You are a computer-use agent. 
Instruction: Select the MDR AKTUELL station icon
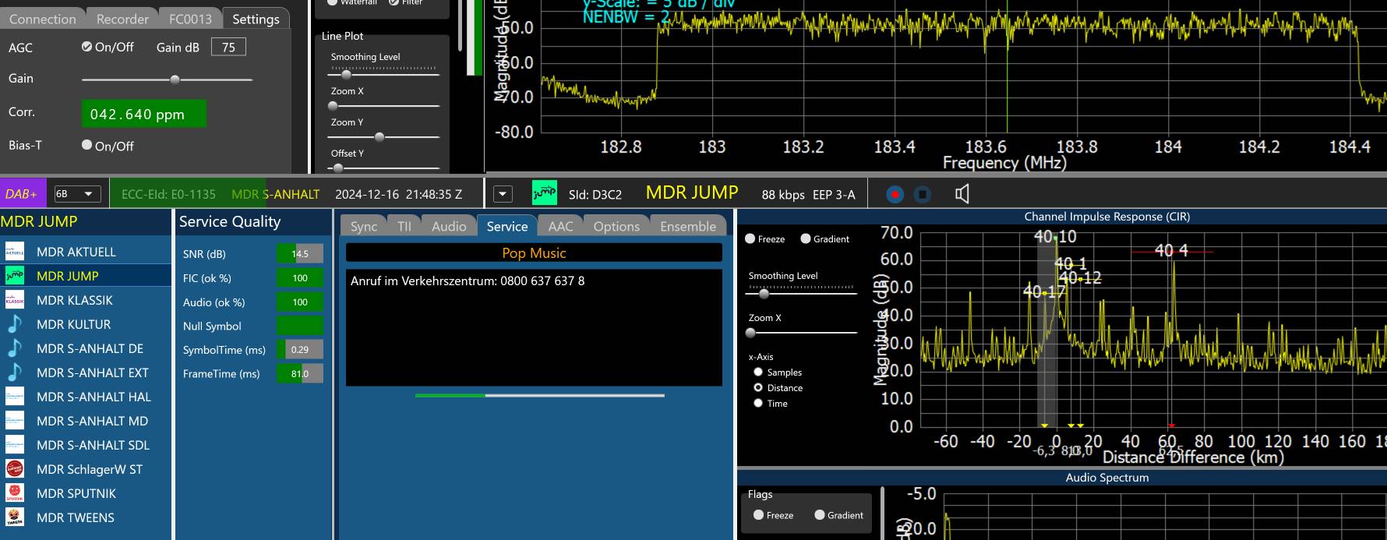15,252
